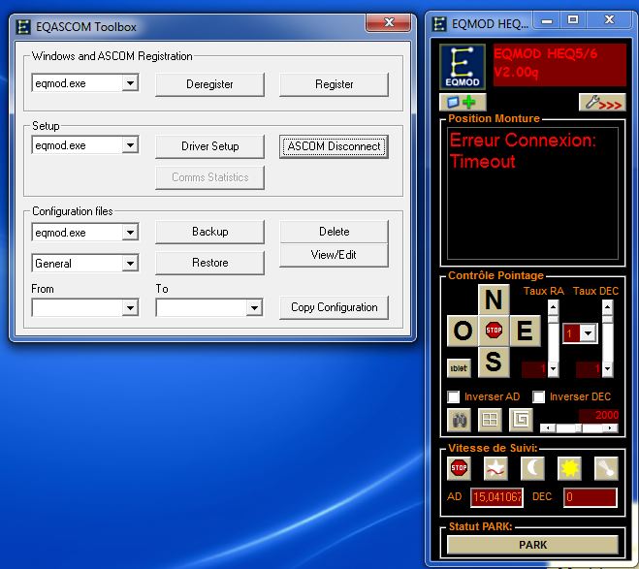639x569 pixels.
Task: Click the Backup button
Action: click(x=209, y=232)
